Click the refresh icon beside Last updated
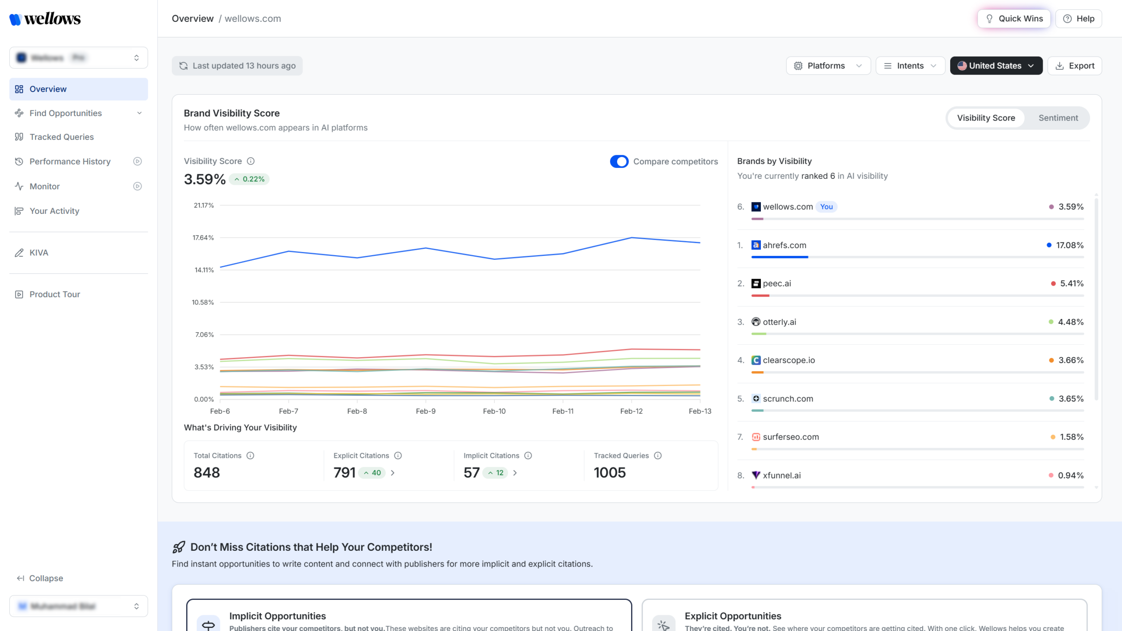The height and width of the screenshot is (631, 1122). pos(184,66)
